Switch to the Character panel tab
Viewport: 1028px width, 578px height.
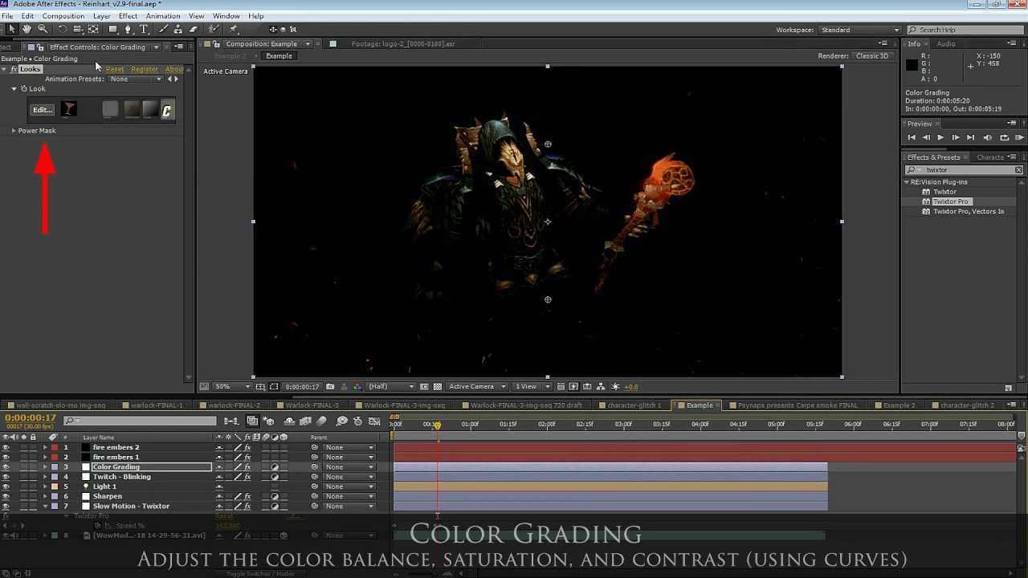(990, 157)
